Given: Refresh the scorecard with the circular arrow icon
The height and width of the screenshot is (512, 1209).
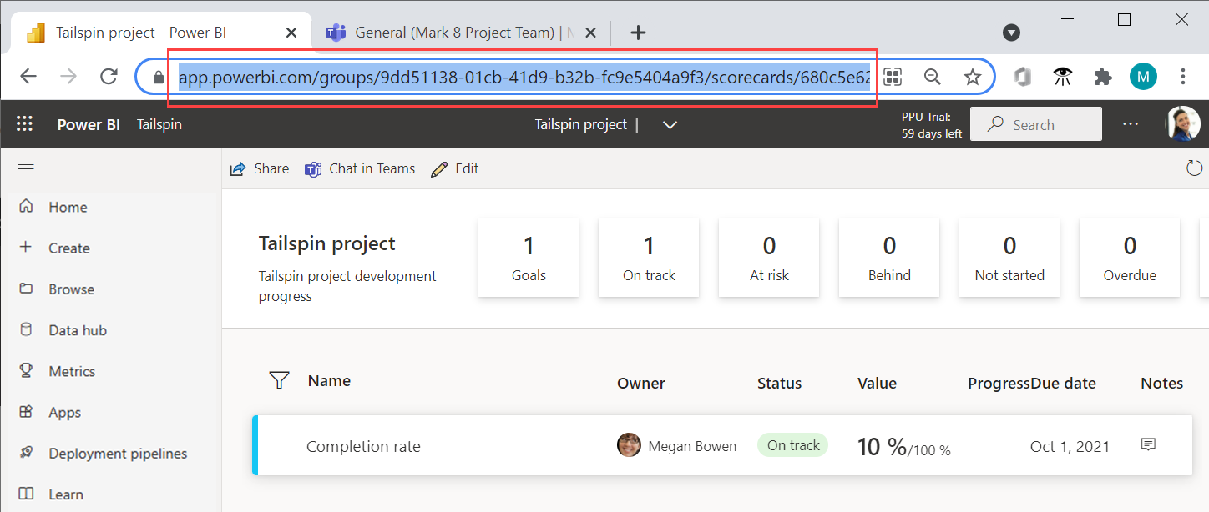Looking at the screenshot, I should pyautogui.click(x=1195, y=168).
